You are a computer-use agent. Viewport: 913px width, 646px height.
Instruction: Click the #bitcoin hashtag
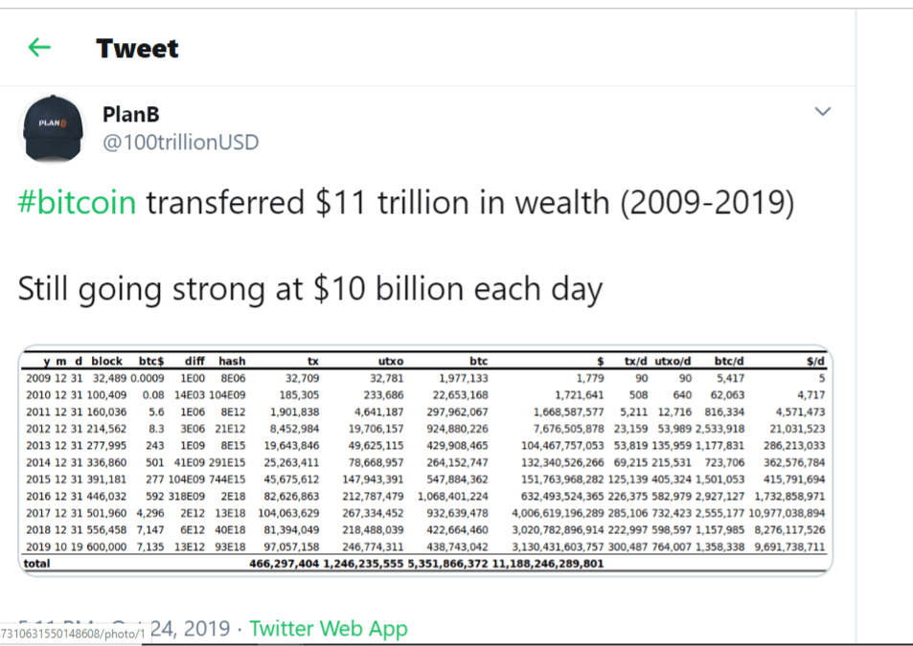75,202
